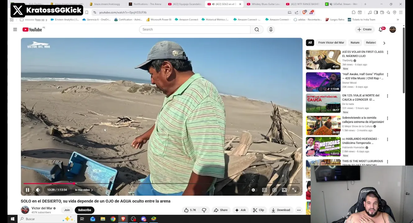Image resolution: width=413 pixels, height=223 pixels.
Task: Open Brave Wallet toolbar icon
Action: point(382,12)
